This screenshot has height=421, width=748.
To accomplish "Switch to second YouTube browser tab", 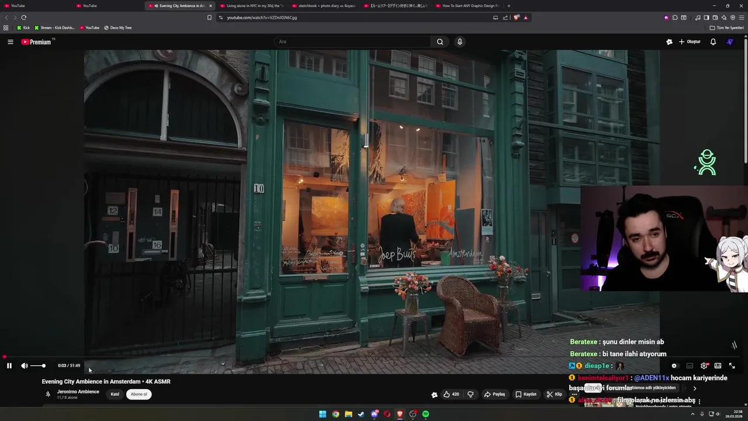I will pyautogui.click(x=107, y=6).
